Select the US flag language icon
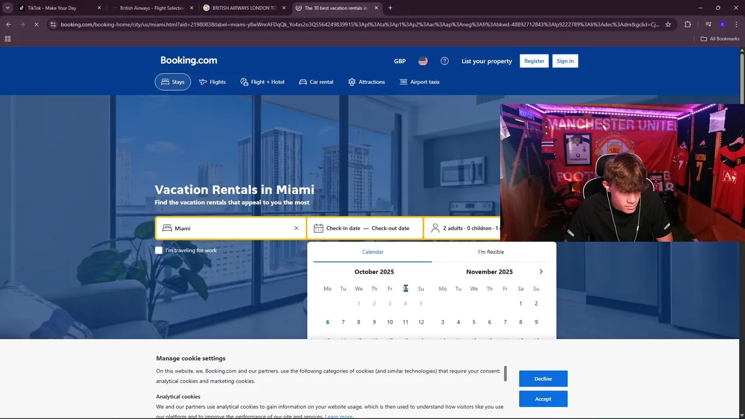 423,61
